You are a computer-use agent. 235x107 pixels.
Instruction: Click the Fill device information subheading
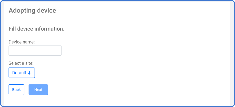(x=36, y=29)
